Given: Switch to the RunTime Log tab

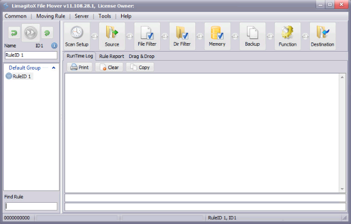Looking at the screenshot, I should [79, 56].
